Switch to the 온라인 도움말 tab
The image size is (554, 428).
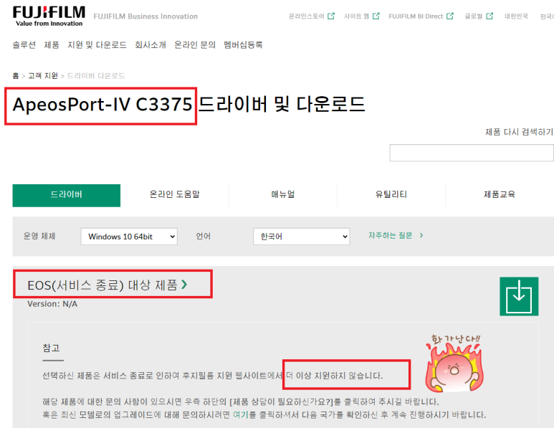(x=175, y=195)
